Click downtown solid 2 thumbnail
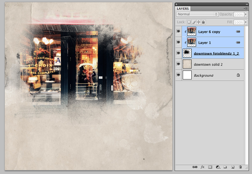 pos(187,64)
